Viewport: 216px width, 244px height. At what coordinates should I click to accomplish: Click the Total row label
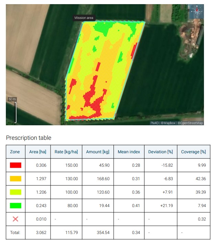tap(15, 233)
